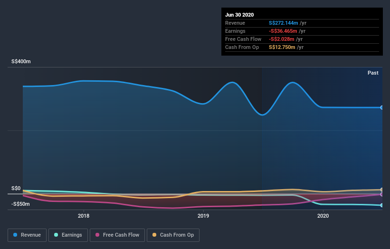Click the Free Cash Flow endpoint marker
This screenshot has height=249, width=390.
pos(382,194)
